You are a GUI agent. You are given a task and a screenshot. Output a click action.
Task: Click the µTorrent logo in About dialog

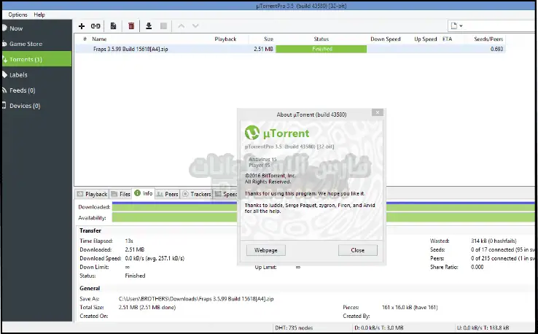point(252,133)
